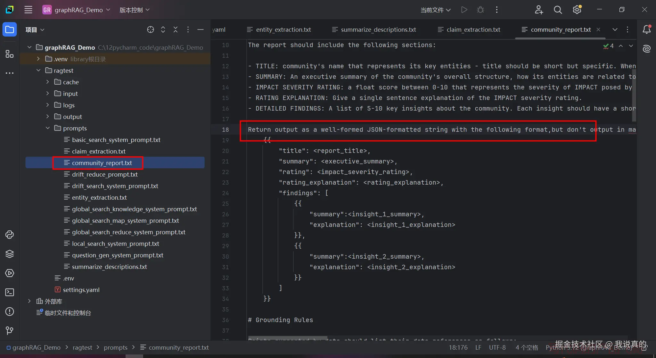Switch to the claim_extraction.txt tab
Screen dimensions: 656x358
pyautogui.click(x=473, y=30)
